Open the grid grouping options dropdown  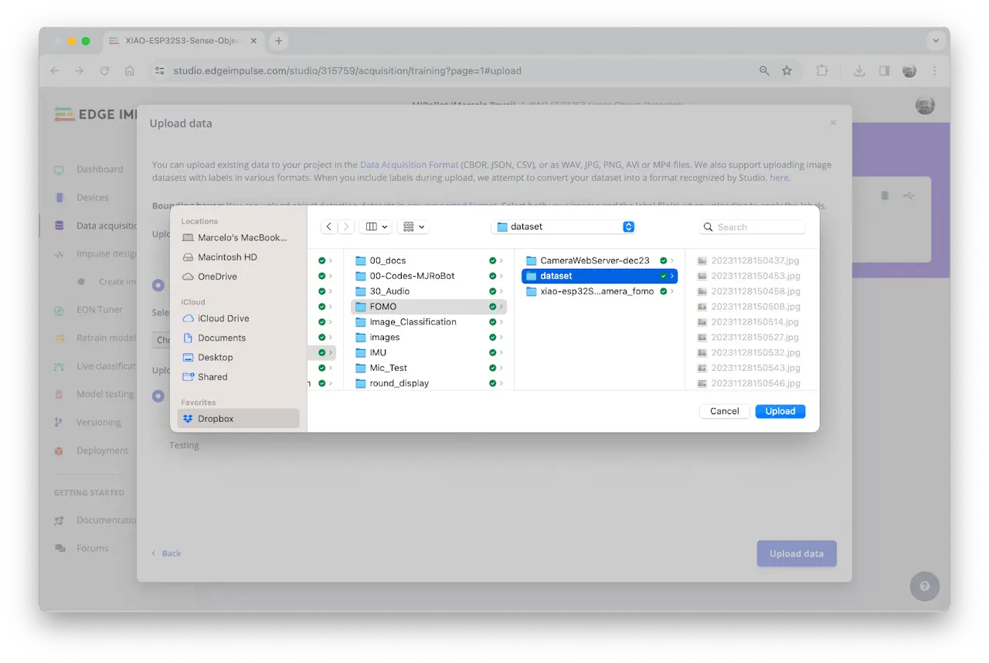(413, 226)
